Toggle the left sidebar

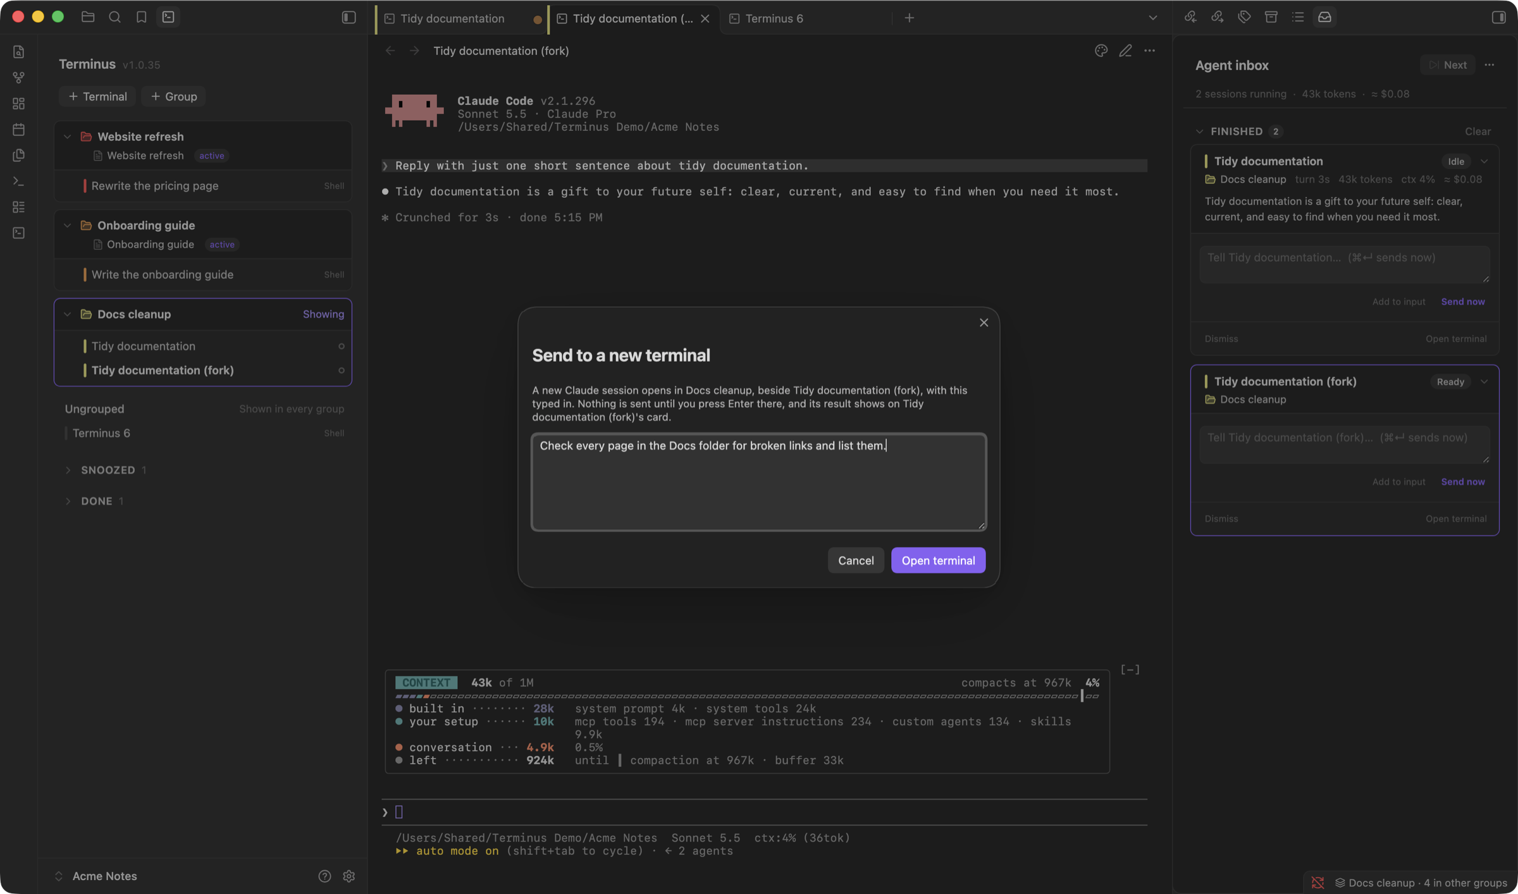[349, 17]
